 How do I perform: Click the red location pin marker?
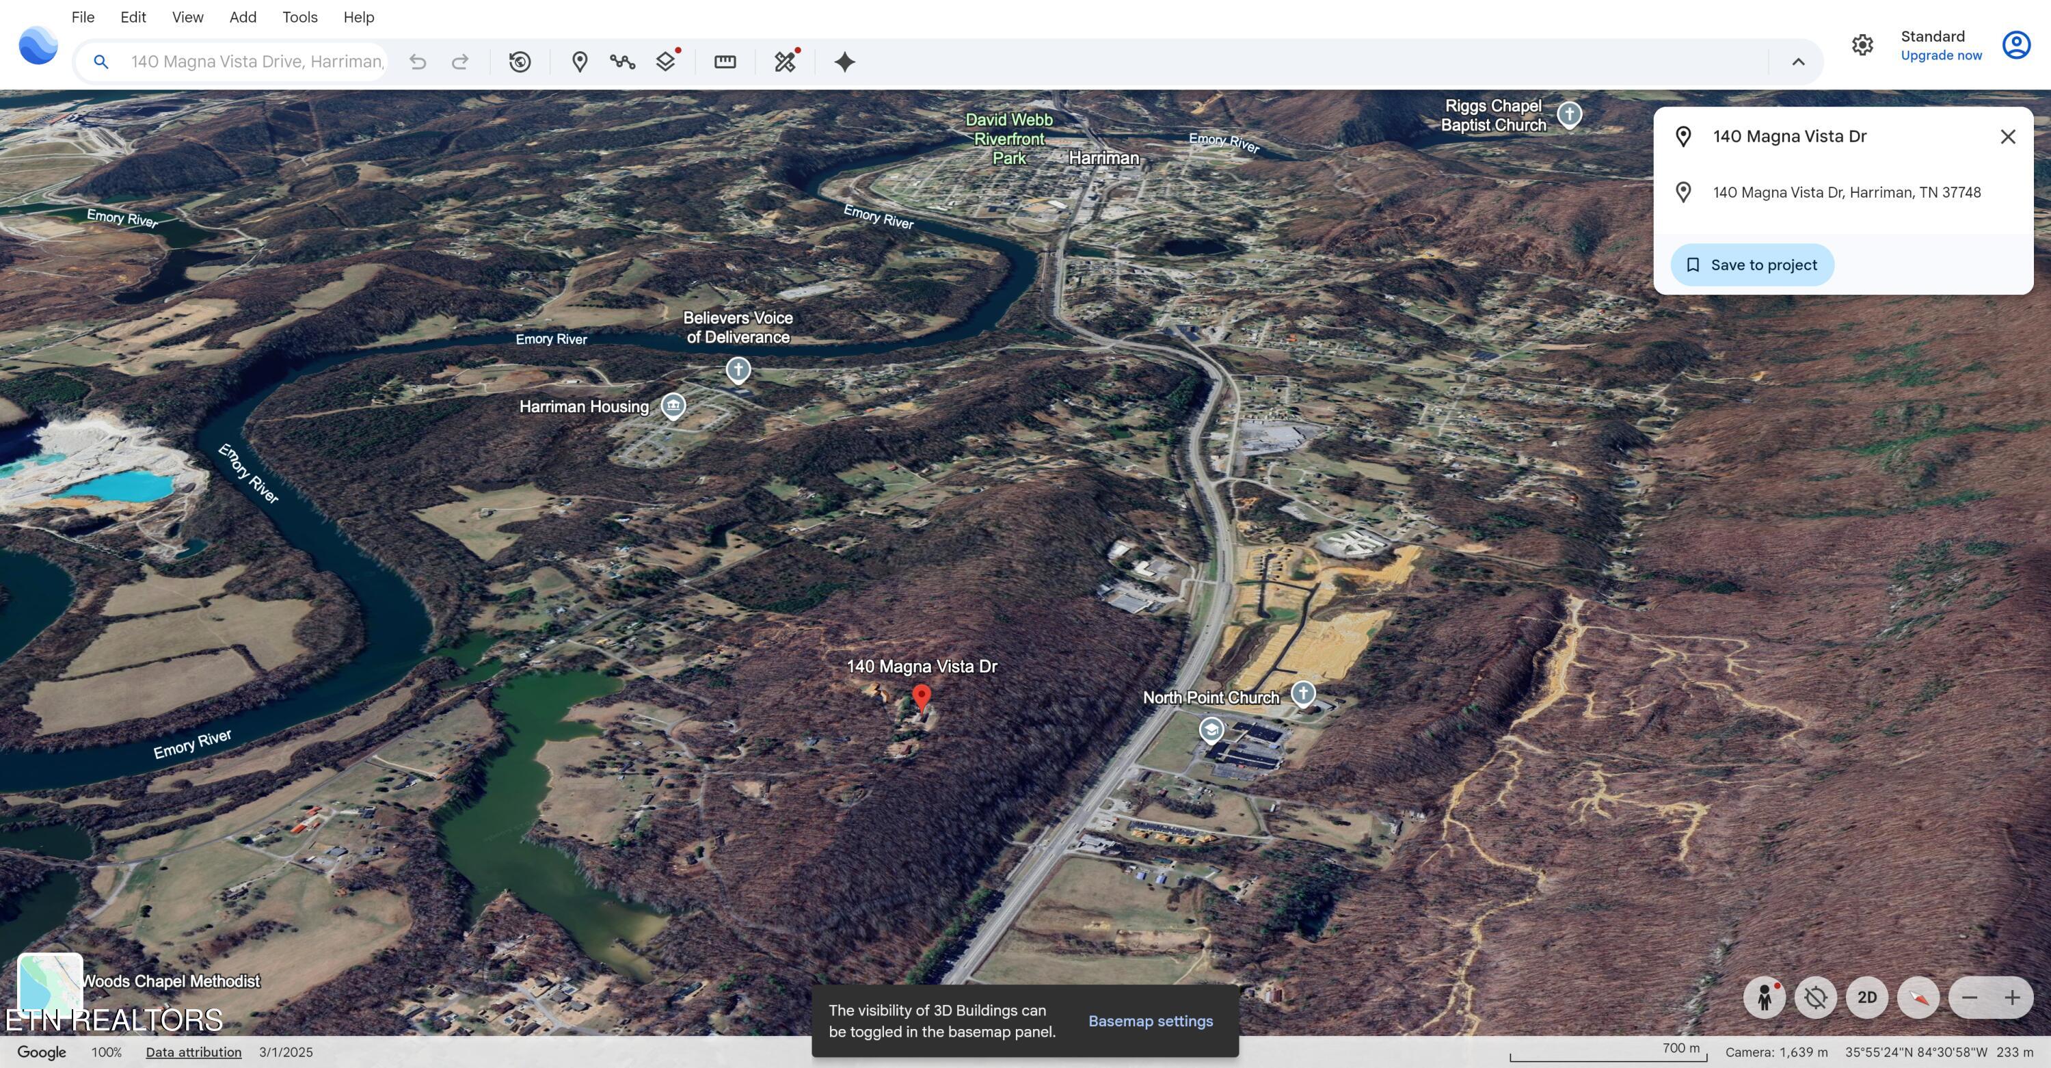tap(921, 697)
